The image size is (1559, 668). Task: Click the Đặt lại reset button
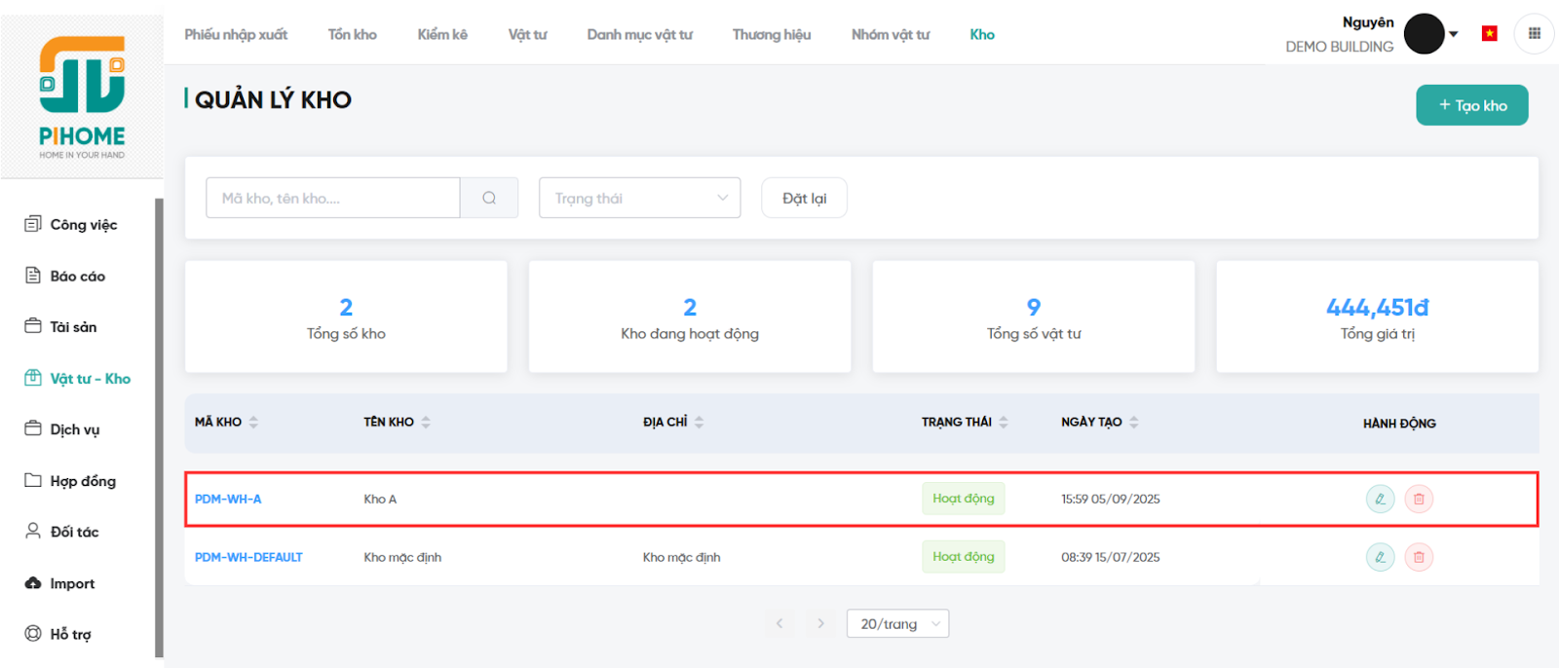pos(804,198)
